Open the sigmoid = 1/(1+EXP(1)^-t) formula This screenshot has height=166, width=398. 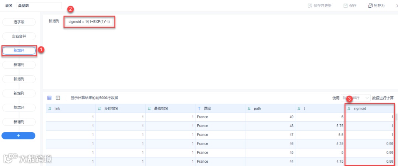89,22
